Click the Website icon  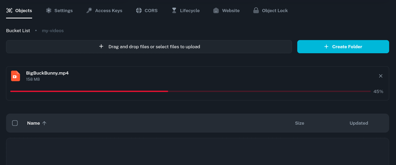pyautogui.click(x=216, y=11)
